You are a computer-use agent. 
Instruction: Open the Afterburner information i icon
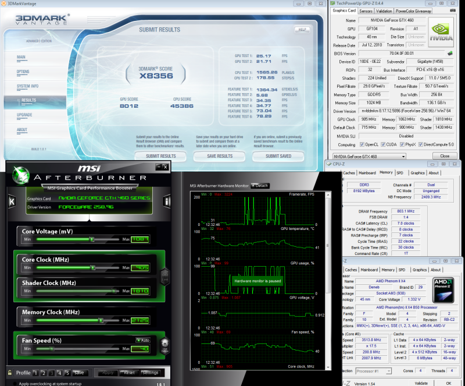(167, 201)
